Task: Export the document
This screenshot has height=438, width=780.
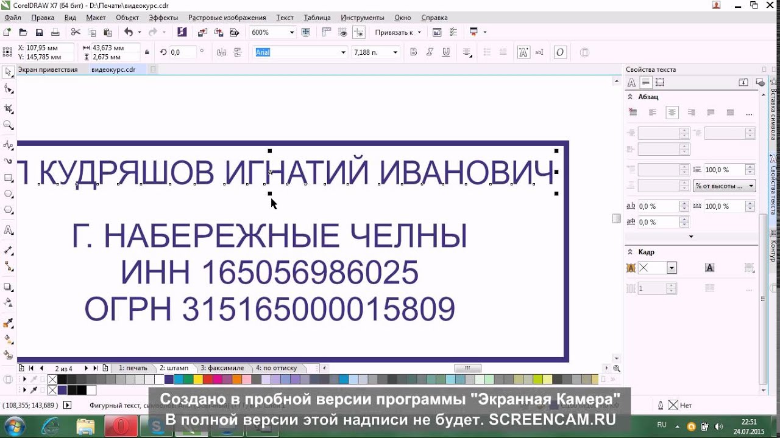Action: [x=218, y=32]
